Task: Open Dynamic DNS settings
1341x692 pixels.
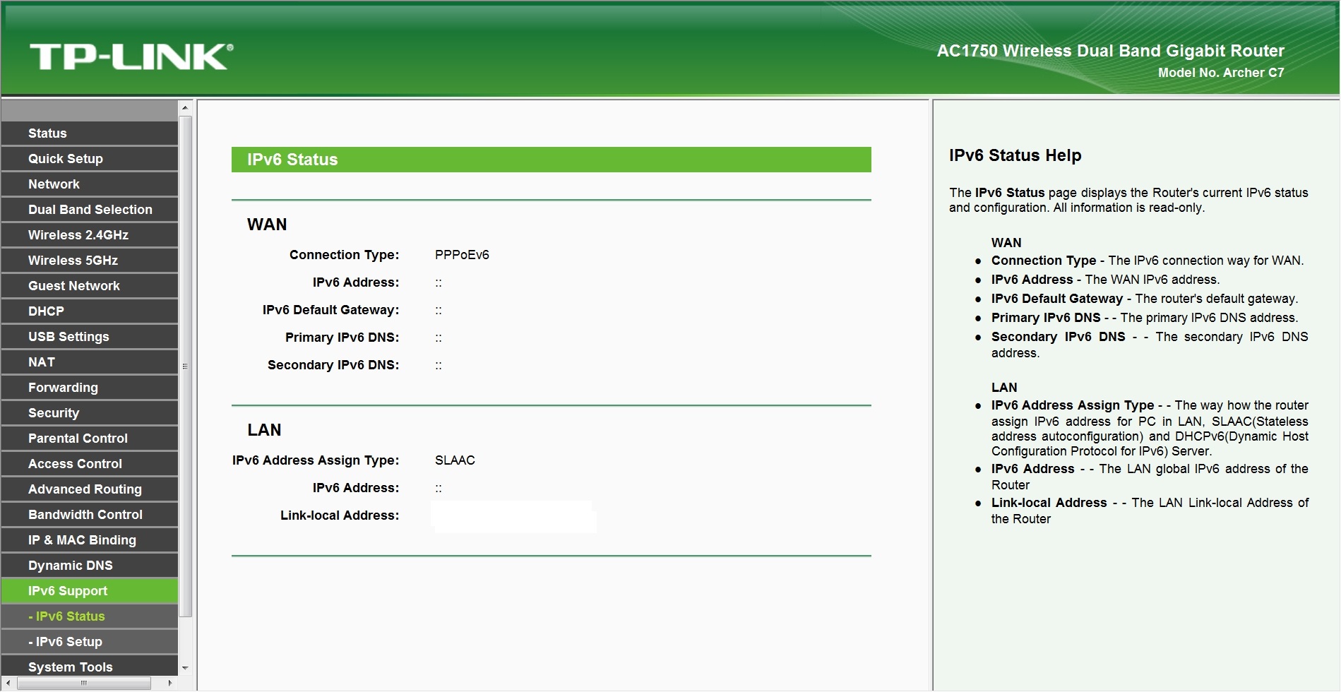Action: click(90, 566)
